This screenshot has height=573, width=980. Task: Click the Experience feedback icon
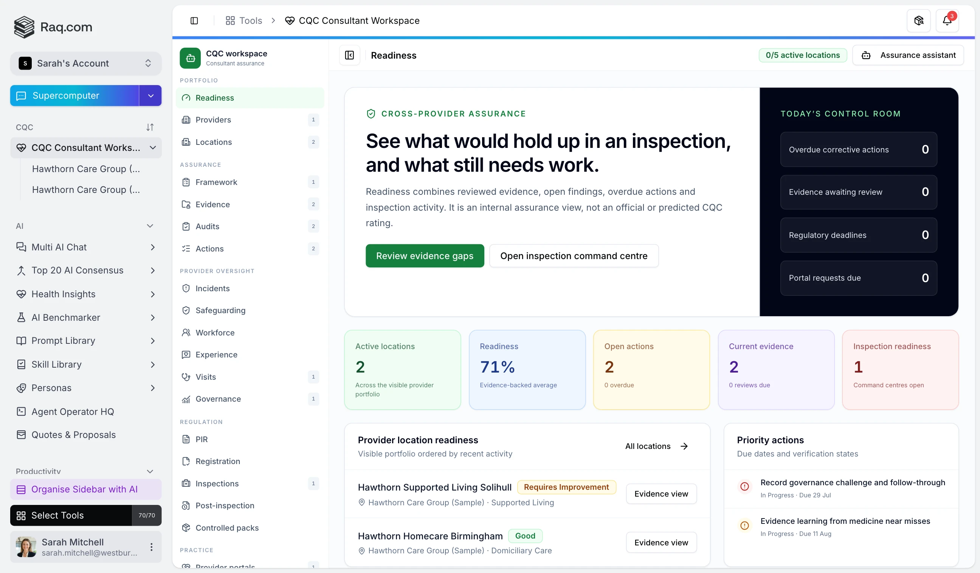[186, 355]
